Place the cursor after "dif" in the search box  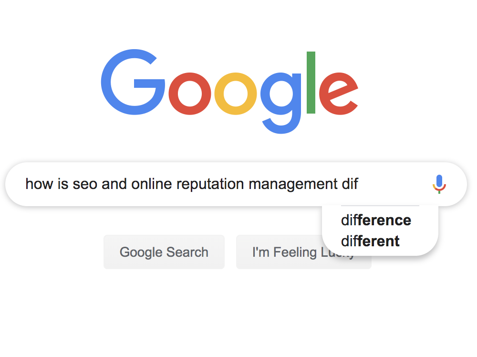[x=359, y=184]
